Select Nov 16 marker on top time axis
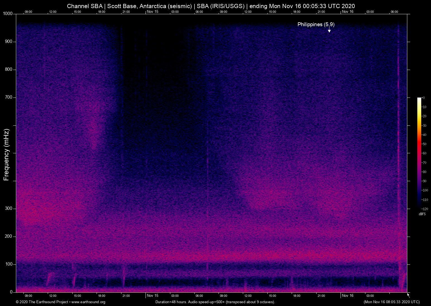The image size is (431, 306). pos(348,11)
